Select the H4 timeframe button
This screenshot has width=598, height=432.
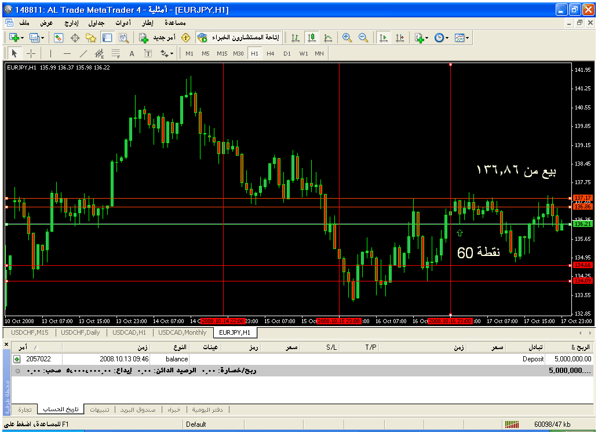click(271, 53)
